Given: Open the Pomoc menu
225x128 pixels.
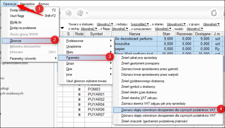Looking at the screenshot, I should (44, 4).
